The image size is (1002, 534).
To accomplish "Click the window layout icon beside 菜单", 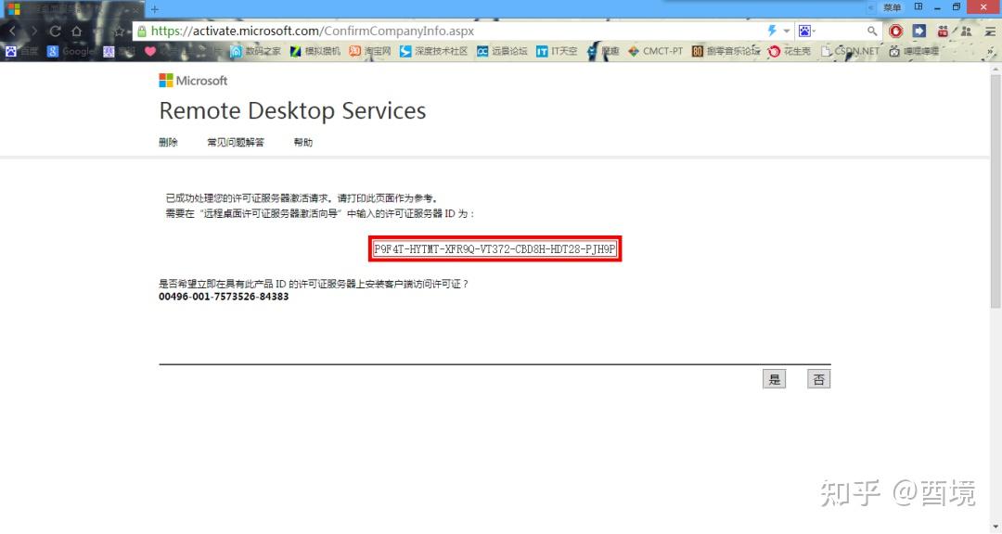I will [x=918, y=7].
